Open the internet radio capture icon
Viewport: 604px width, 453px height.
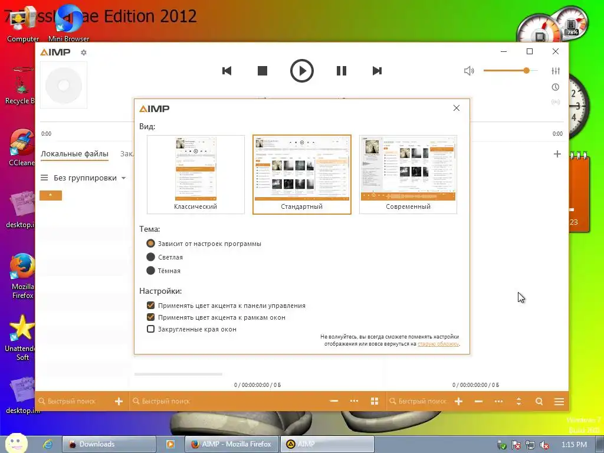point(556,102)
